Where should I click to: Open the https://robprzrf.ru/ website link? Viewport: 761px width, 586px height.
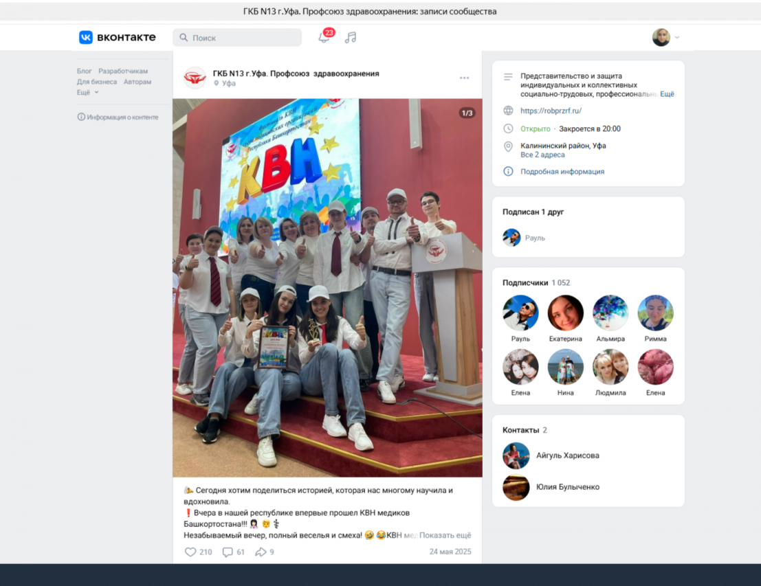[551, 111]
